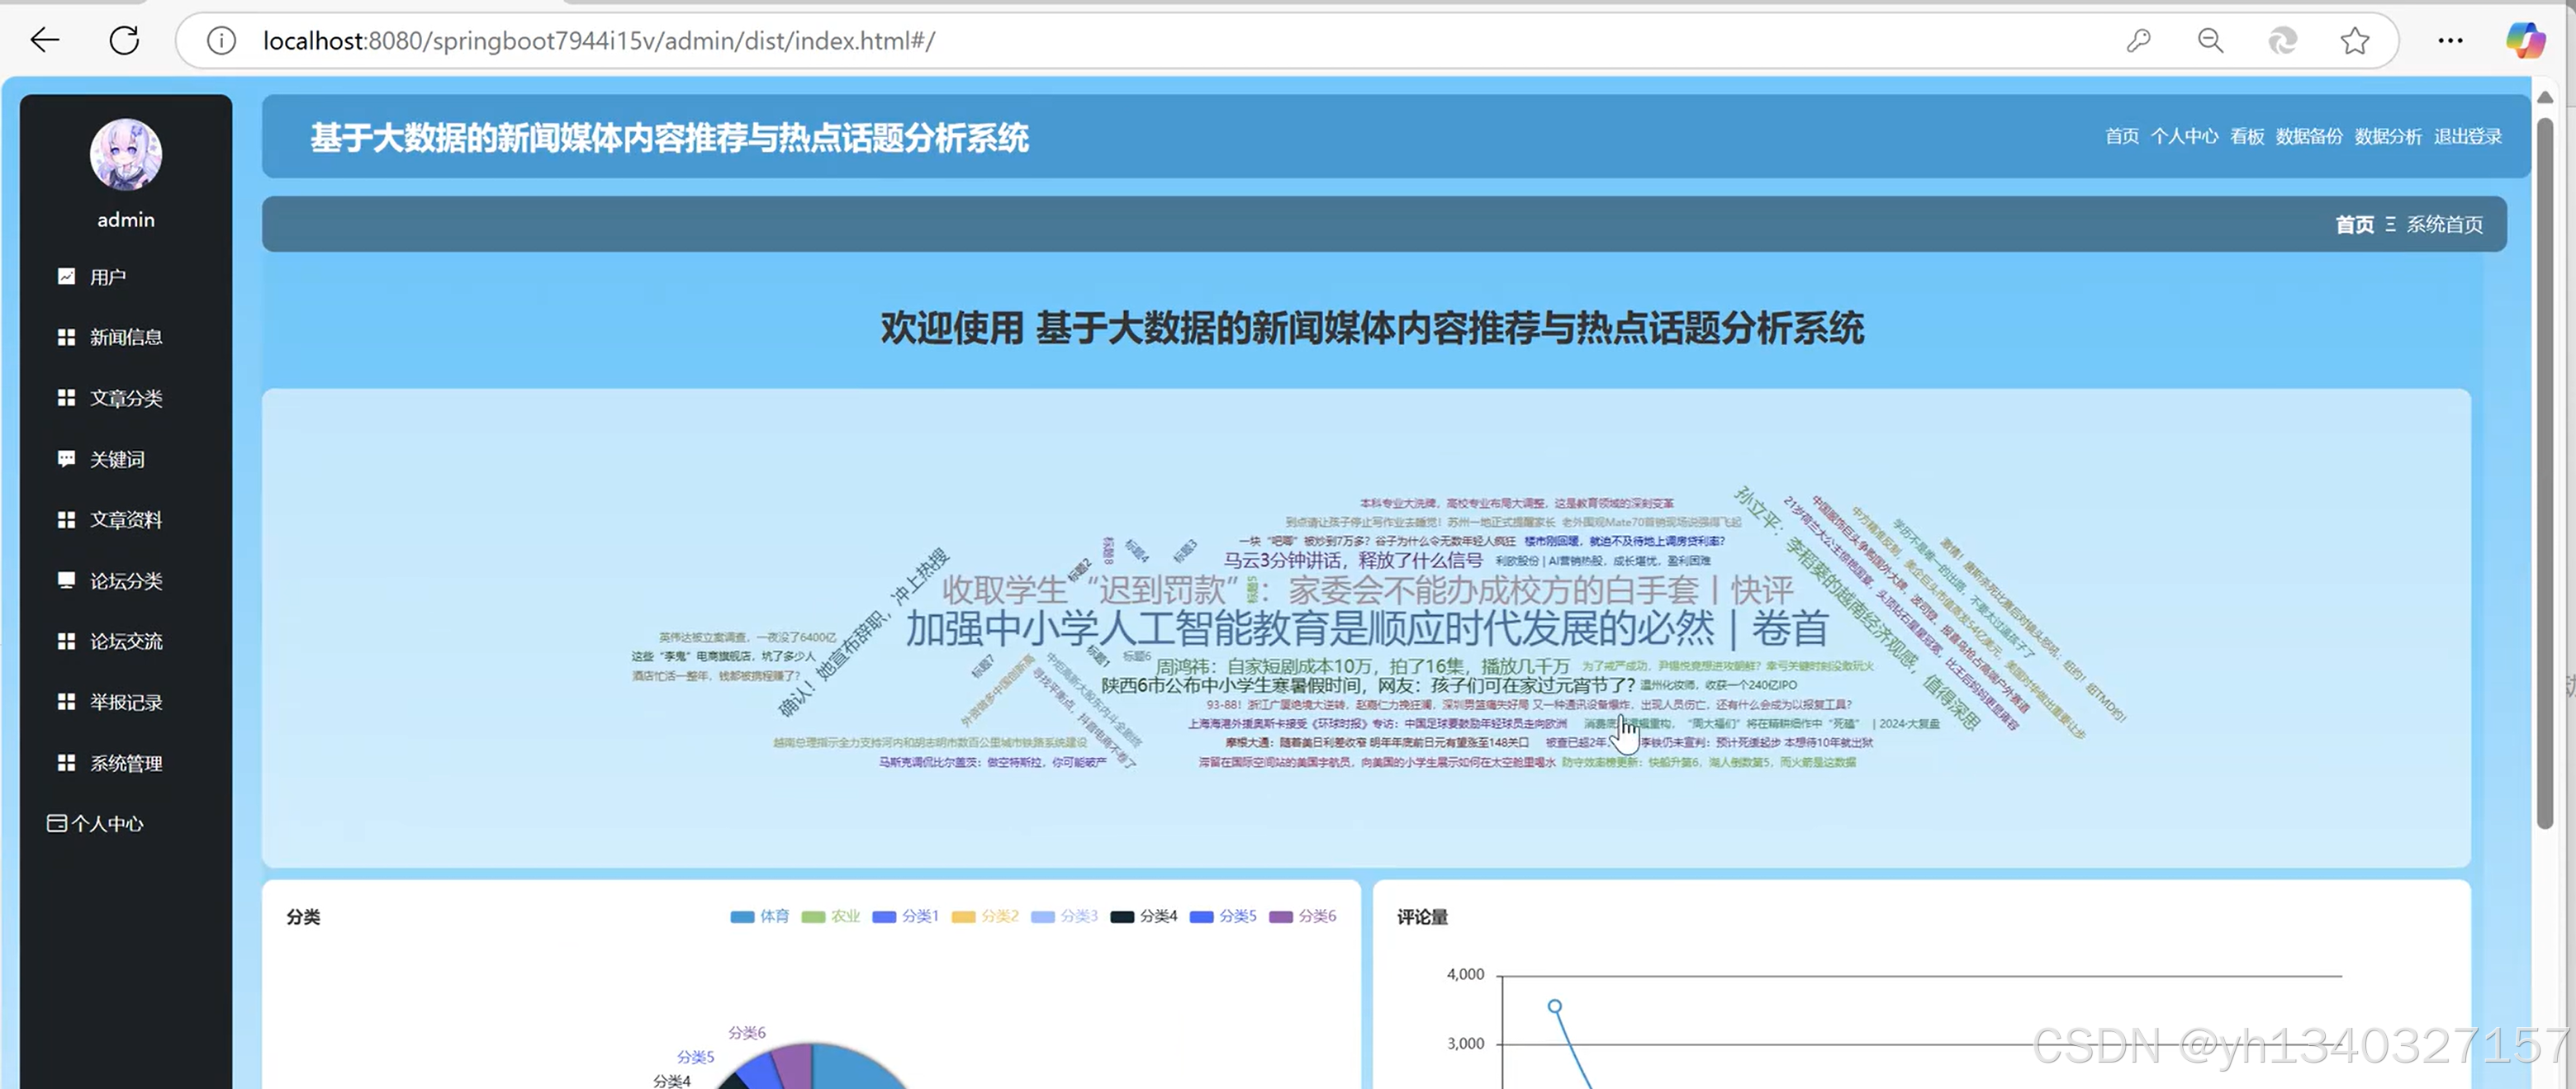Image resolution: width=2576 pixels, height=1089 pixels.
Task: Click the 分类6 purple legend swatch
Action: pyautogui.click(x=1280, y=916)
